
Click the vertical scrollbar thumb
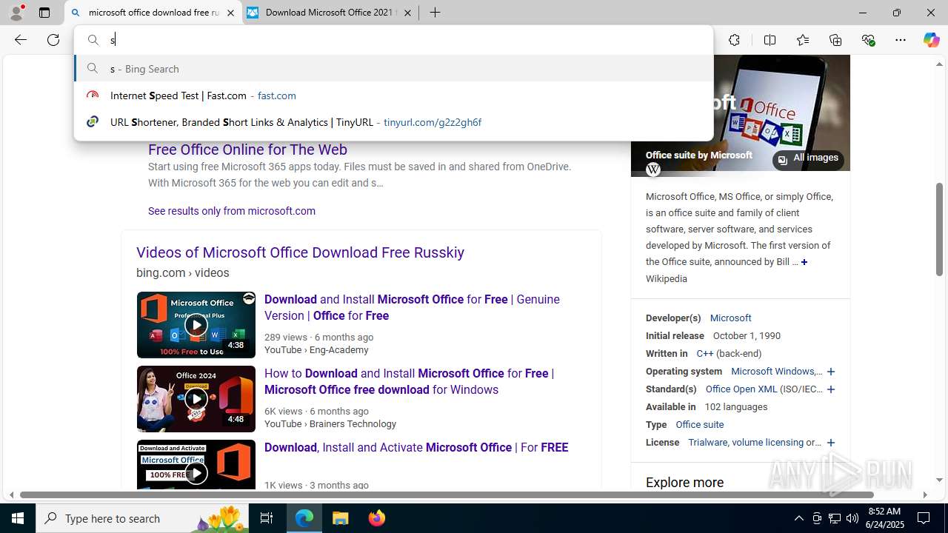pyautogui.click(x=940, y=229)
